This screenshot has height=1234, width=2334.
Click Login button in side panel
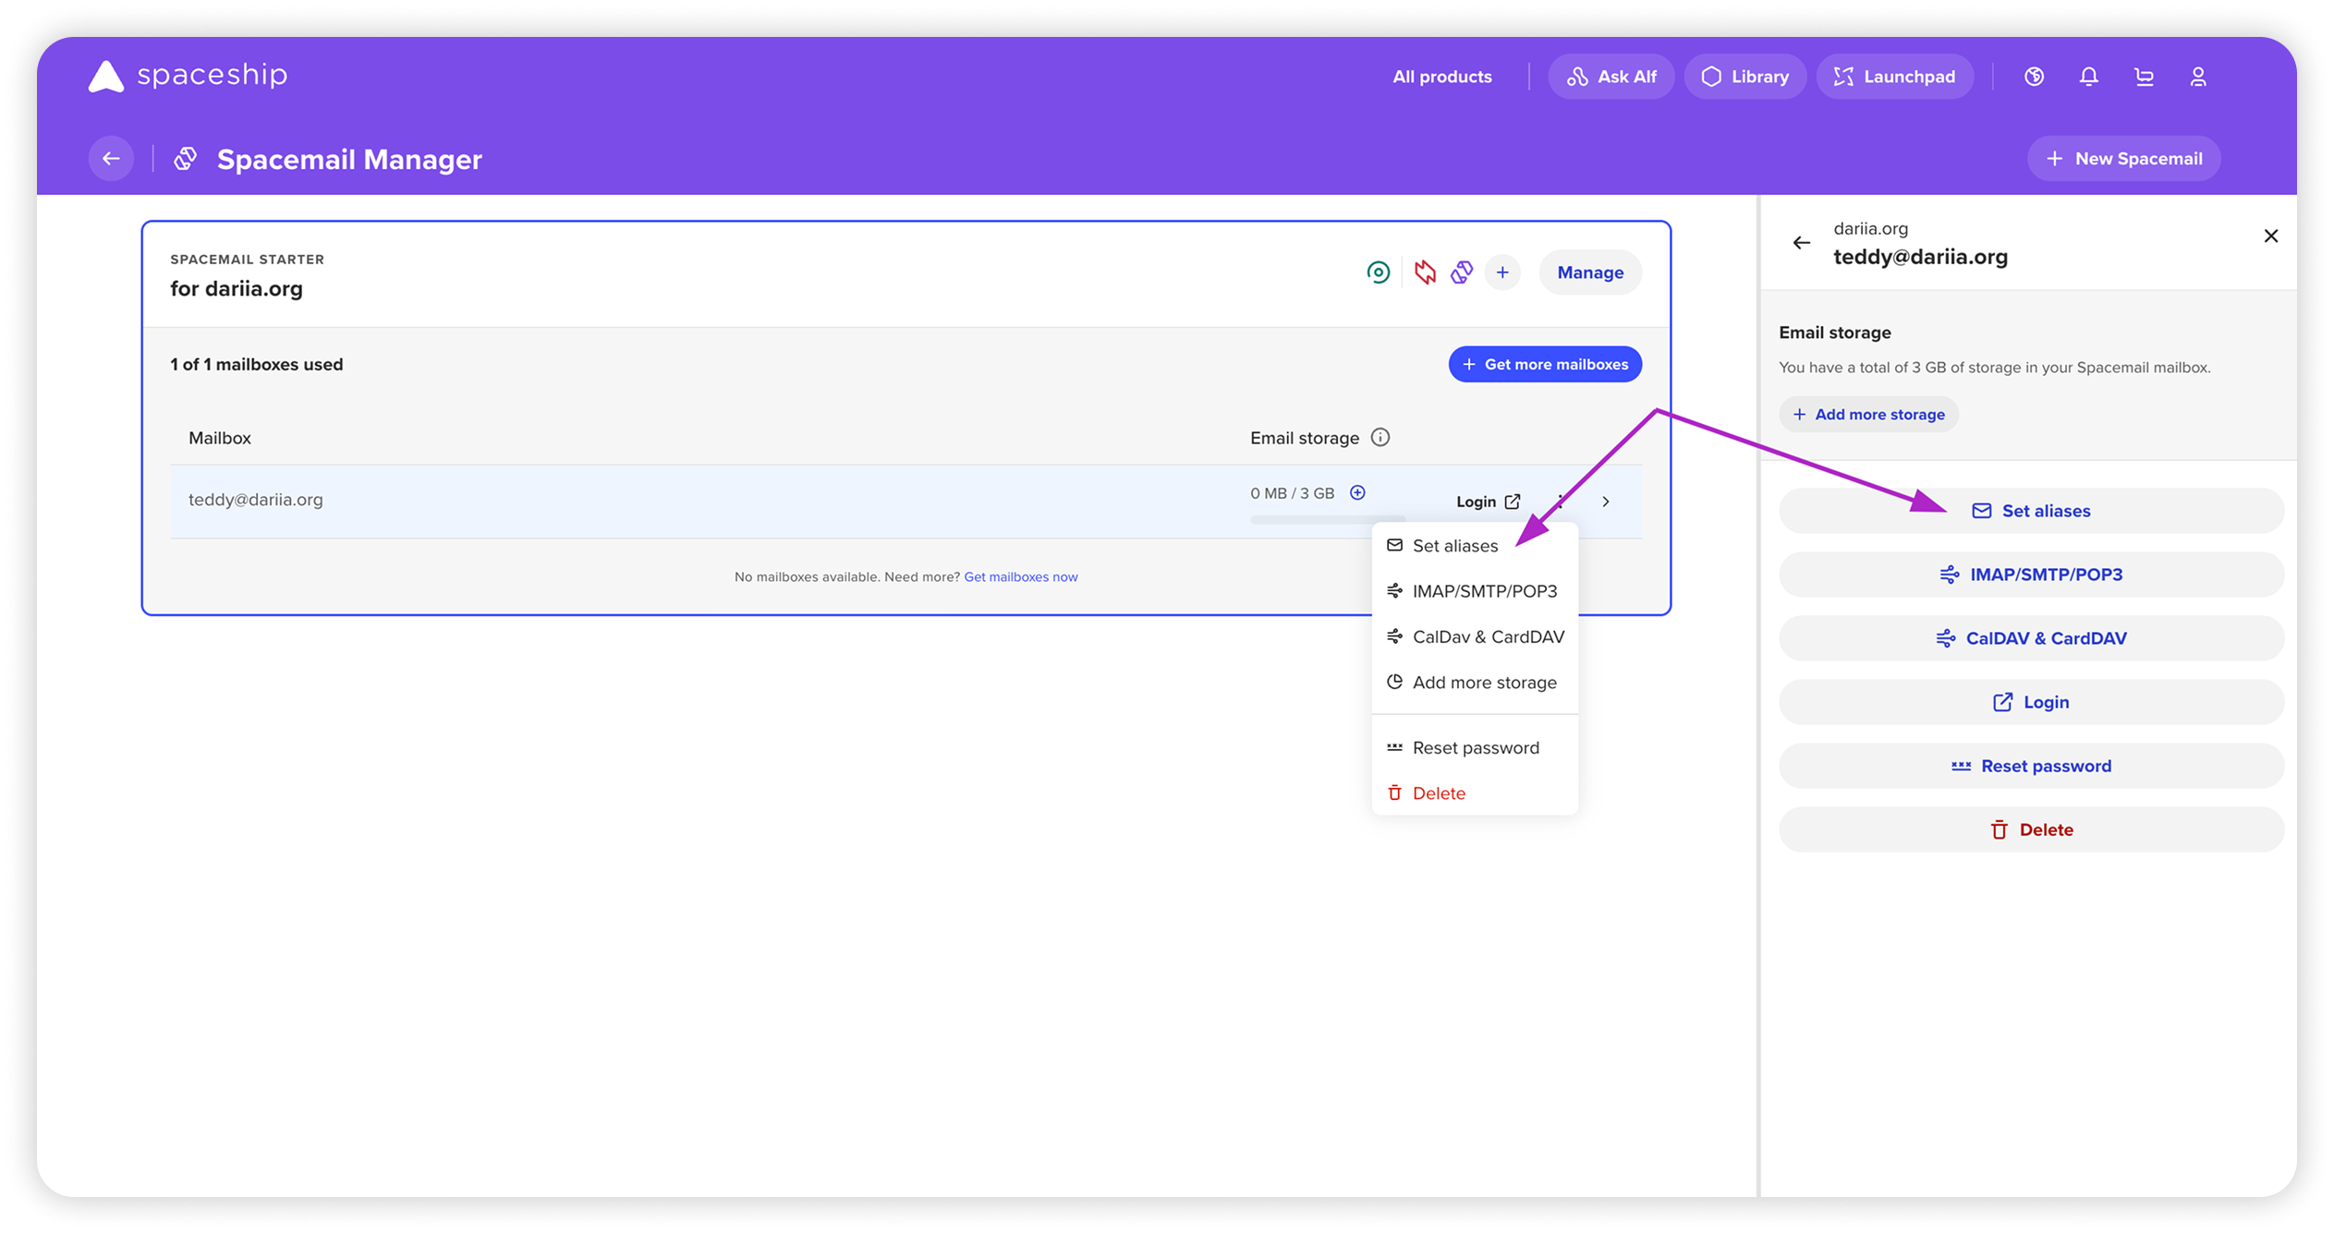coord(2031,702)
